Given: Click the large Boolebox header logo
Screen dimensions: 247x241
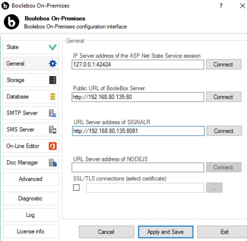Looking at the screenshot, I should point(12,22).
